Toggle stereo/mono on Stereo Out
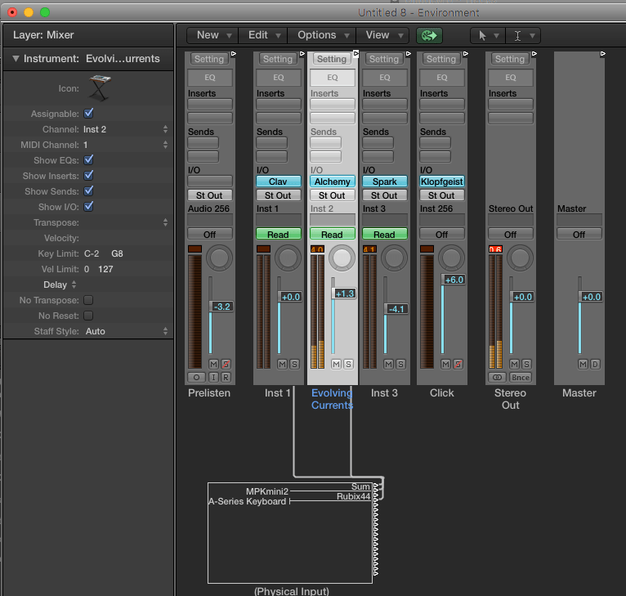 (x=497, y=377)
